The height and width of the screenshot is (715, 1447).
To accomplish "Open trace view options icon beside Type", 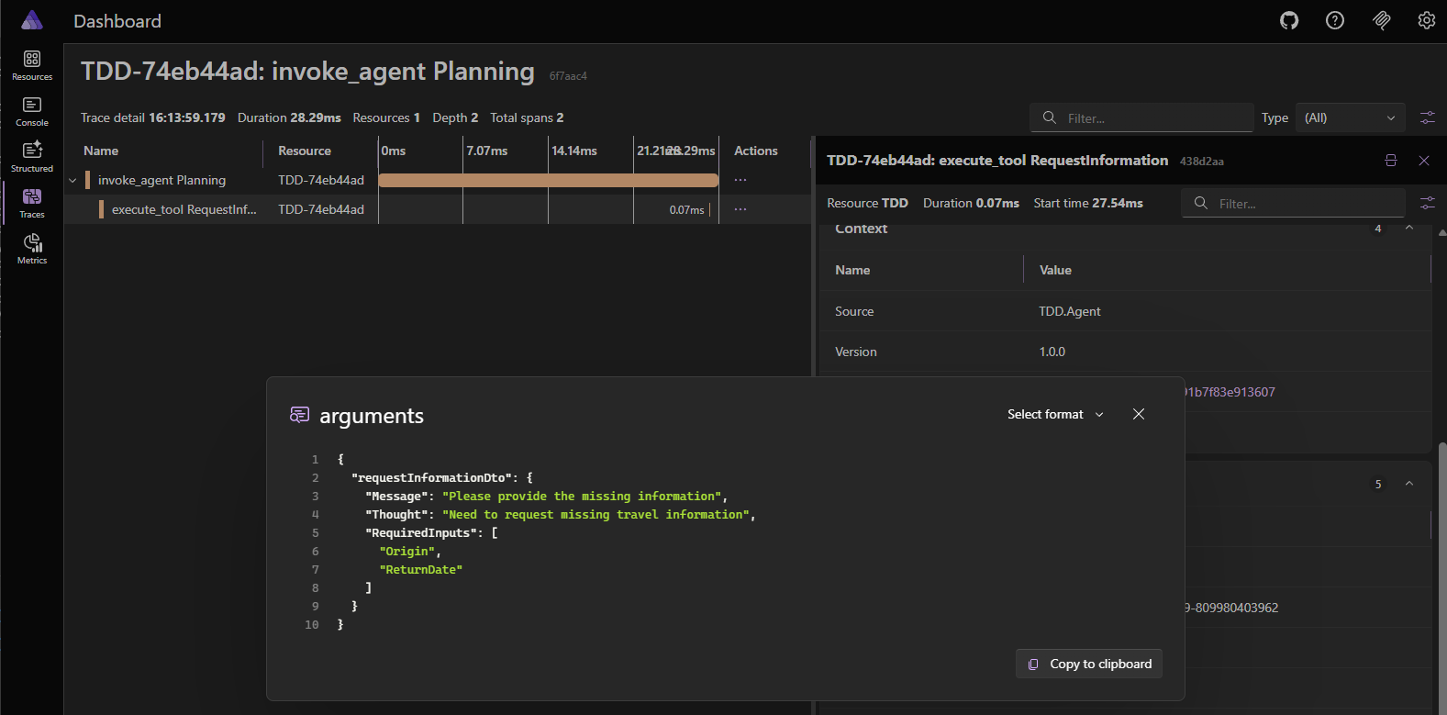I will coord(1427,117).
